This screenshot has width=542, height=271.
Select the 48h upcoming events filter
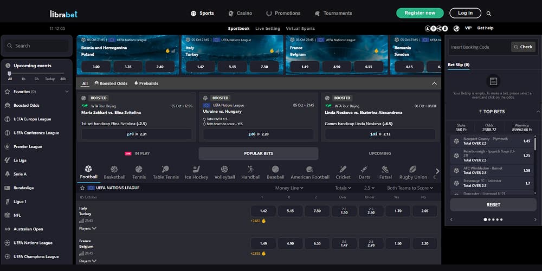(63, 79)
